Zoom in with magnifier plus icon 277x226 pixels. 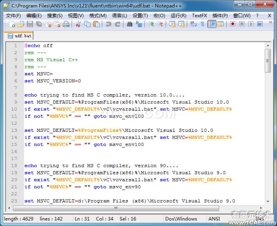[151, 24]
